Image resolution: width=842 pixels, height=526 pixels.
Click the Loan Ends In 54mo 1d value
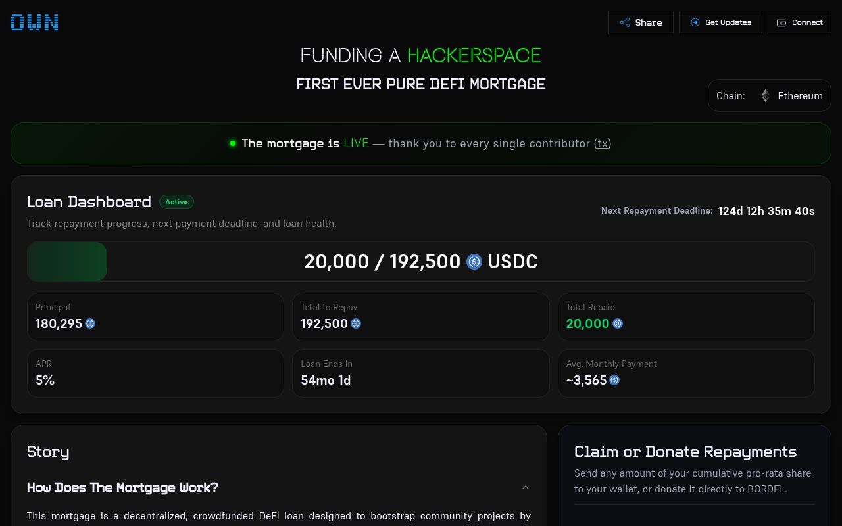(x=326, y=380)
